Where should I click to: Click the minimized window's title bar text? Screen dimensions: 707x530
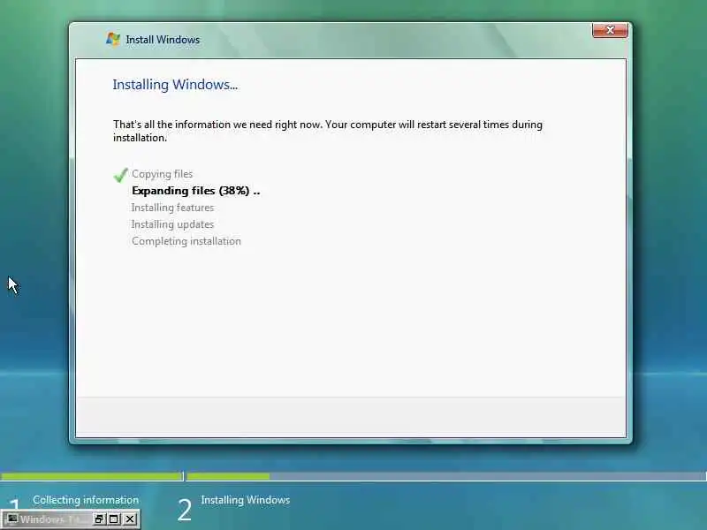53,519
